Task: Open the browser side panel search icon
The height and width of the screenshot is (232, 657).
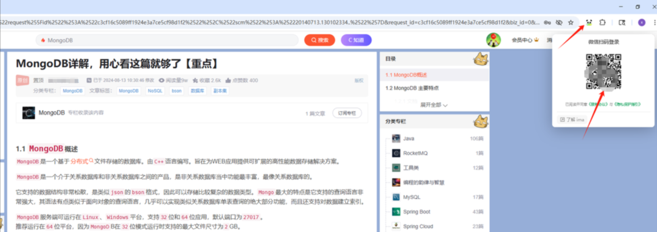Action: (622, 23)
